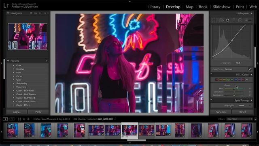The height and width of the screenshot is (146, 259).
Task: Select the Aqua color swatch in HSL
Action: click(x=232, y=79)
